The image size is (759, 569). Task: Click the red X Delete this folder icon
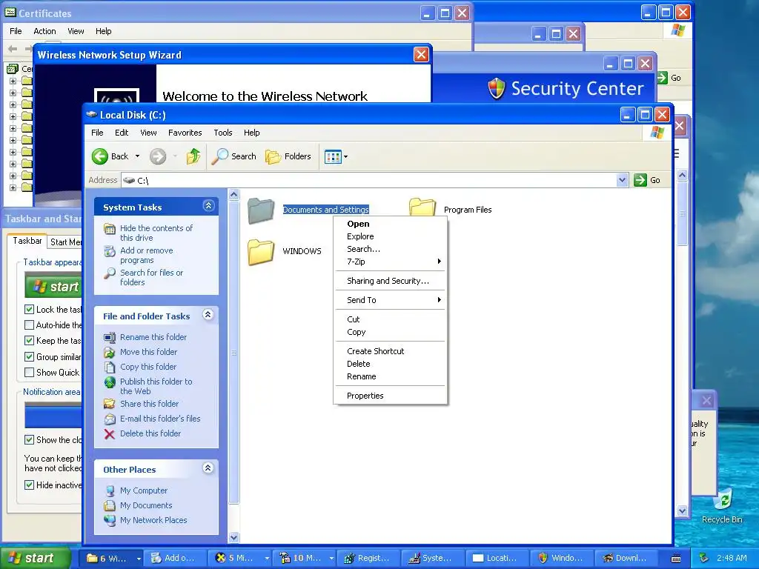tap(110, 434)
